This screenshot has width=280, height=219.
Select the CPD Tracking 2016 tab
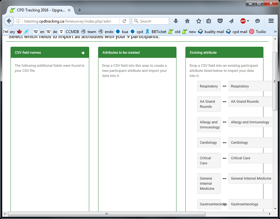tap(40, 10)
